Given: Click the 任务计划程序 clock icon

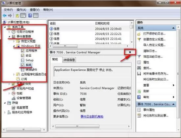Looking at the screenshot, I should click(13, 31).
